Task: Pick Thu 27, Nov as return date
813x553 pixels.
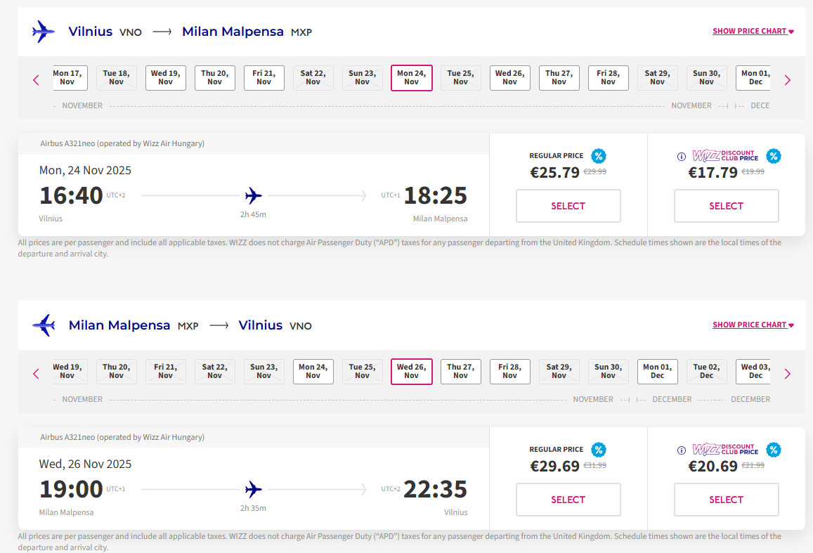Action: click(x=460, y=371)
